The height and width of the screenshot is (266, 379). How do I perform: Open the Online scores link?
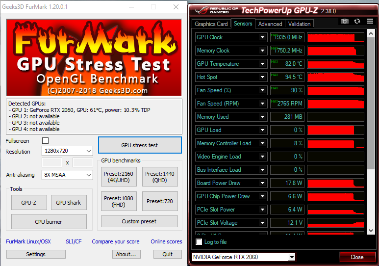[x=166, y=241]
